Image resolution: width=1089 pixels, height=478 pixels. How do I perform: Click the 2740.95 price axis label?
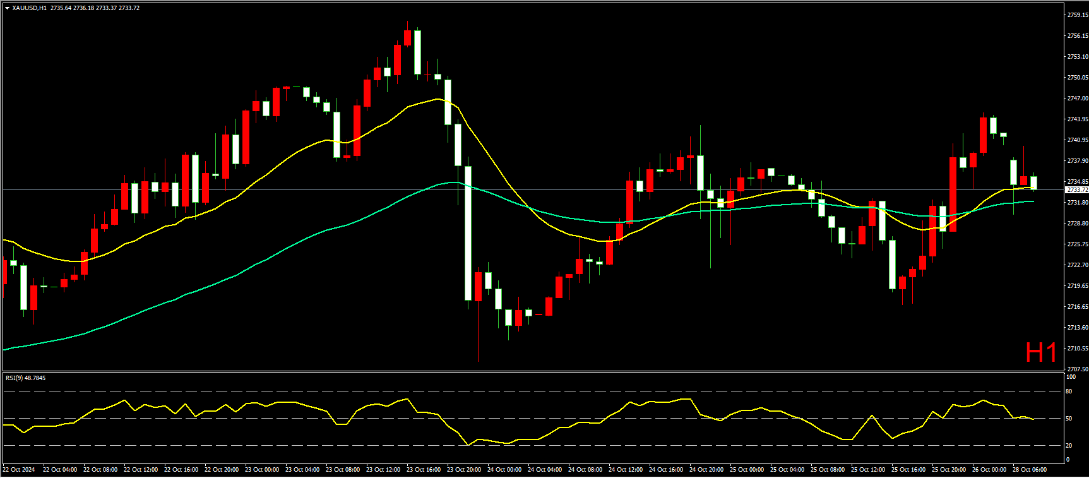1077,140
